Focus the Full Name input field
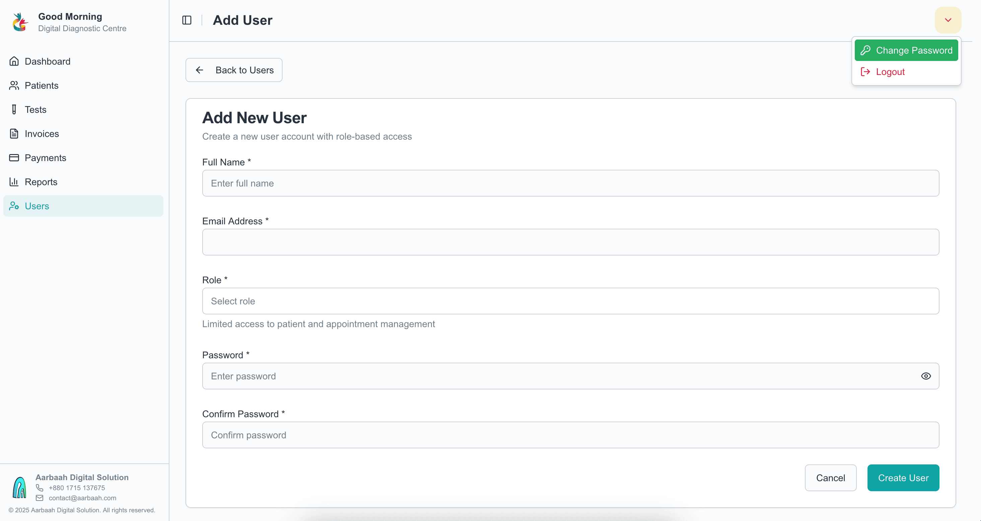Viewport: 981px width, 521px height. [571, 183]
